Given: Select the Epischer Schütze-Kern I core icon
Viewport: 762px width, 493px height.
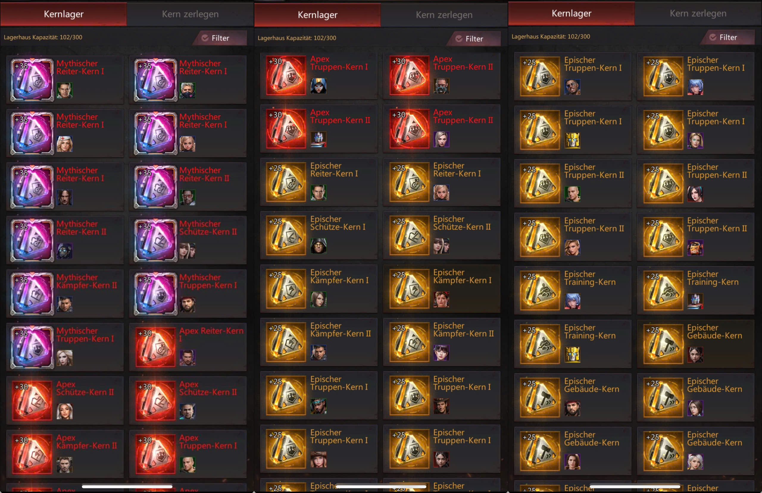Looking at the screenshot, I should click(x=286, y=235).
